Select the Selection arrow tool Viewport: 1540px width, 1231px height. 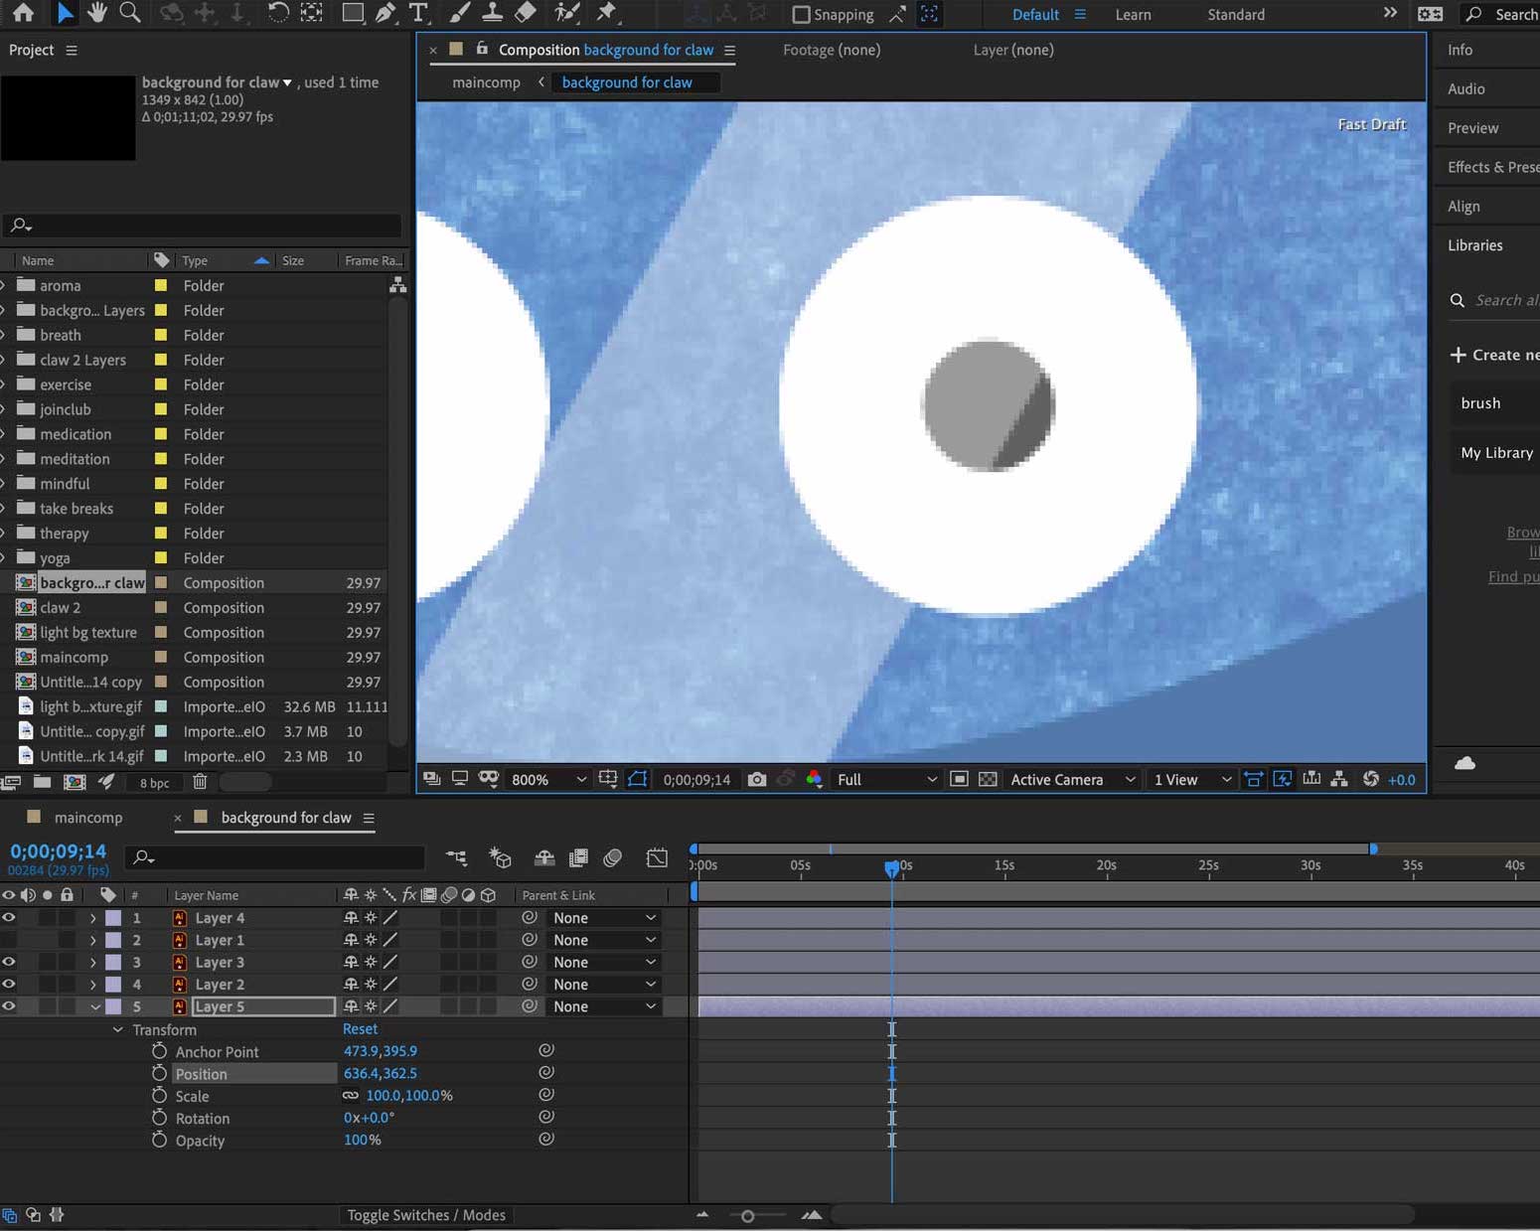pos(65,13)
